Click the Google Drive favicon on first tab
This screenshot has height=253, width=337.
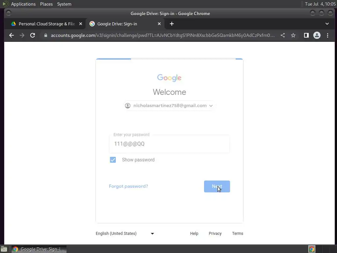(x=13, y=24)
